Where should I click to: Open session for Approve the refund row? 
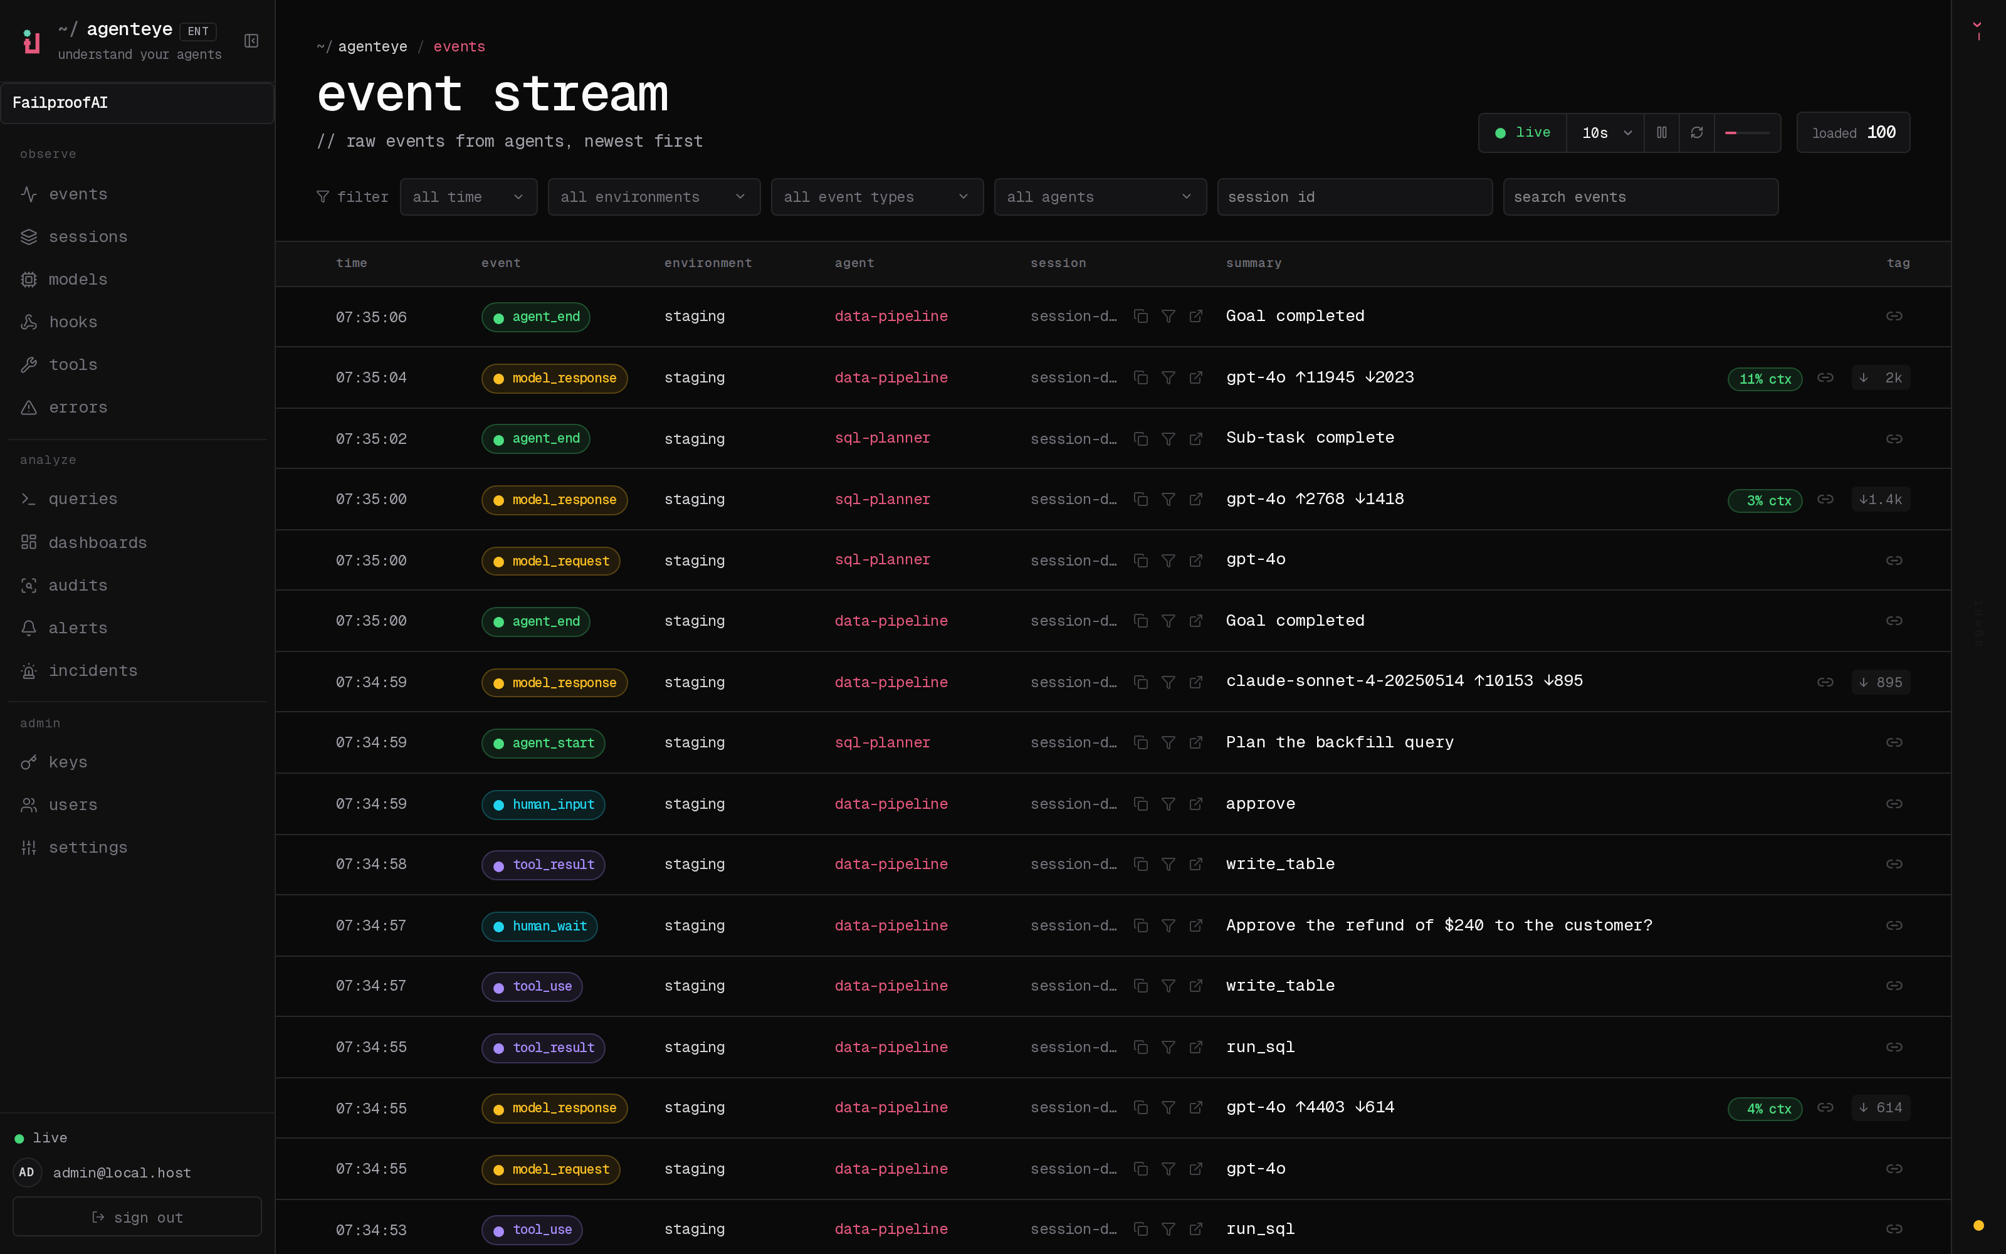[x=1195, y=925]
